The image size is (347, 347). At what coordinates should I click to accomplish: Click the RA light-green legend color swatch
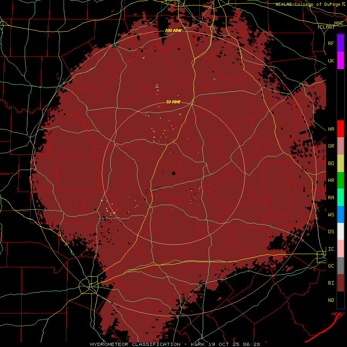click(x=340, y=197)
